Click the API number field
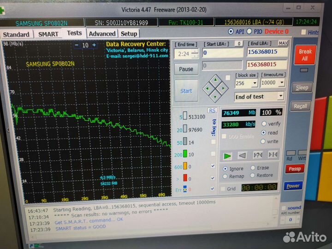Viewport: 332px width, 249px height. 290,219
